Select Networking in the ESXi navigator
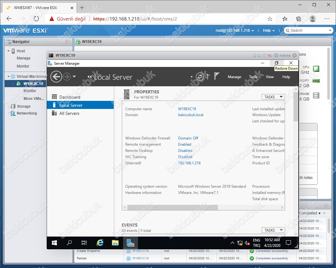The image size is (336, 268). [26, 113]
